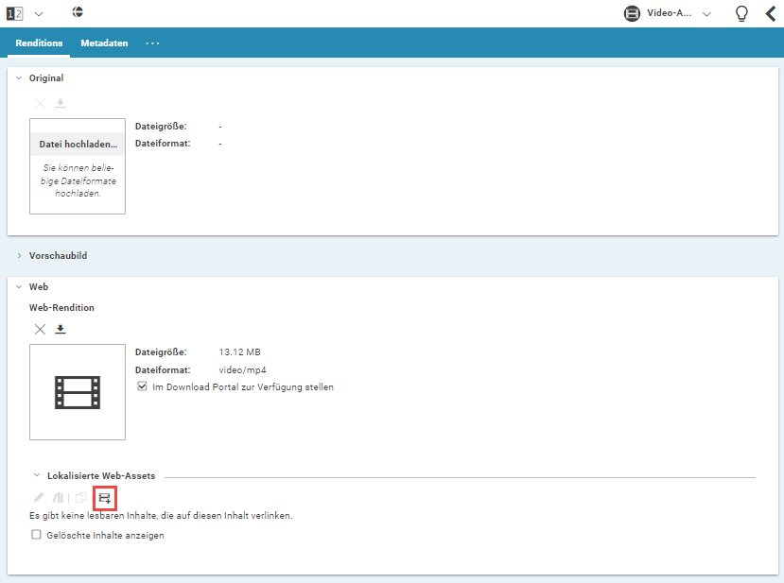
Task: Open the three-dots more tabs menu
Action: [152, 43]
